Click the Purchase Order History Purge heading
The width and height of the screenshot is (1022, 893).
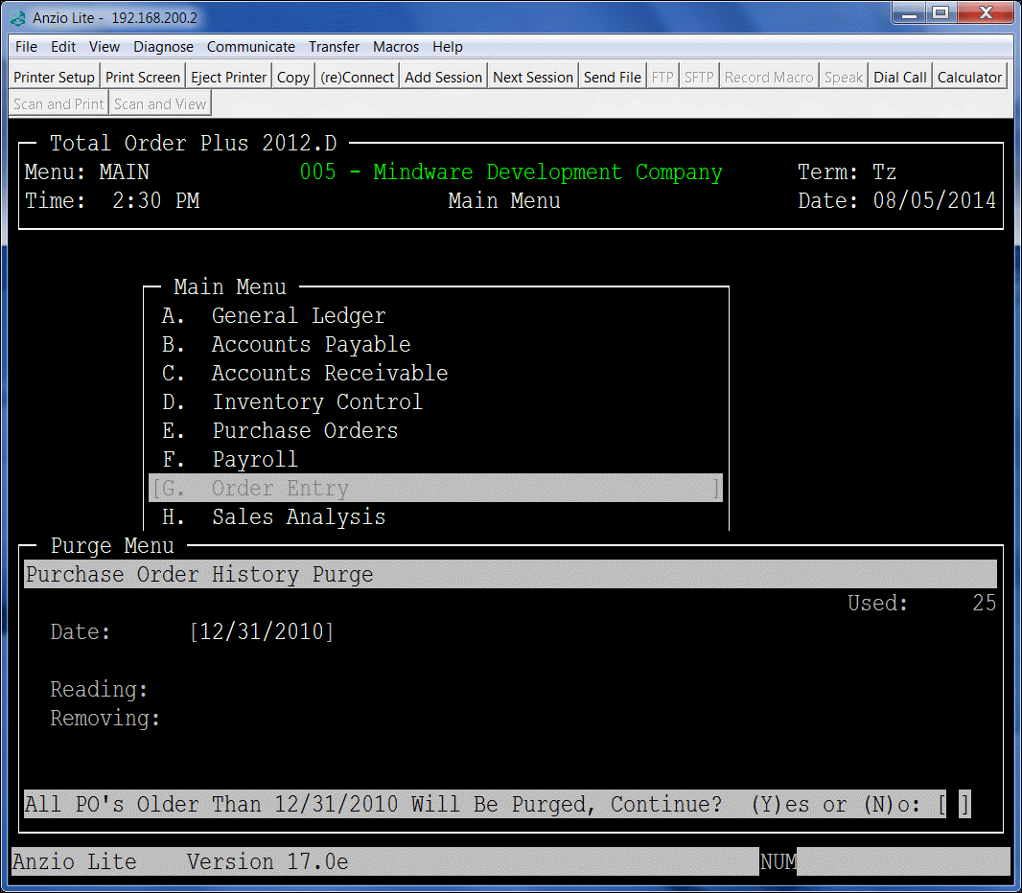click(x=199, y=575)
